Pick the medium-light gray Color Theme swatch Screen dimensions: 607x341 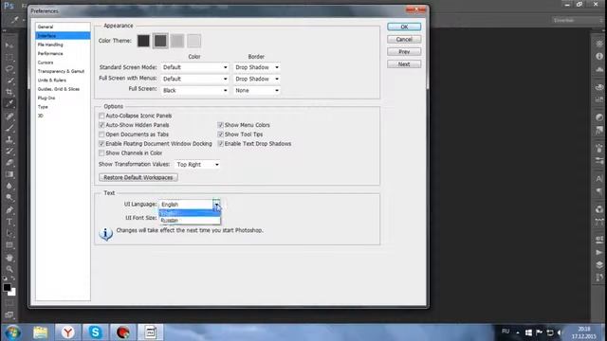click(x=177, y=41)
